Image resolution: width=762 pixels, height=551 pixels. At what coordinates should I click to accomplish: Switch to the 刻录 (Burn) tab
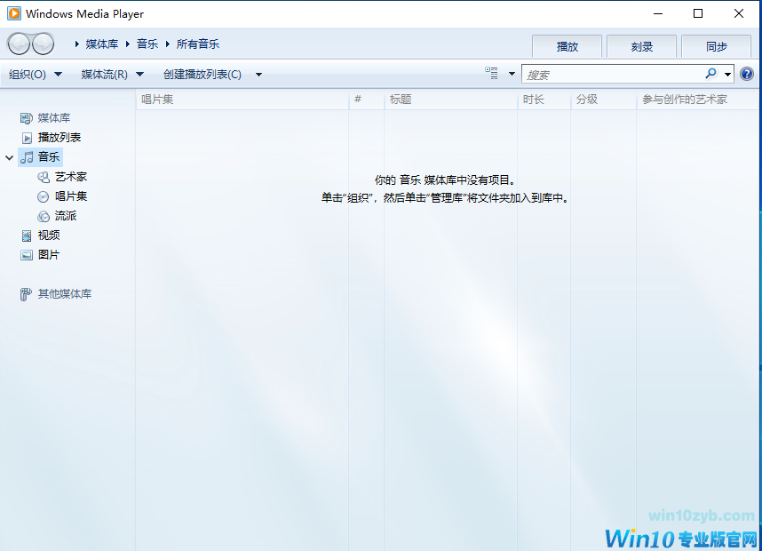pyautogui.click(x=641, y=45)
